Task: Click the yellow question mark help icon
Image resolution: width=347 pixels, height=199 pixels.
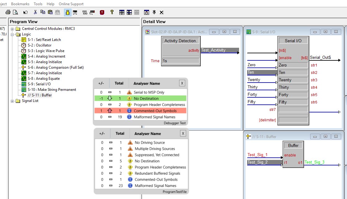Action: [x=112, y=12]
